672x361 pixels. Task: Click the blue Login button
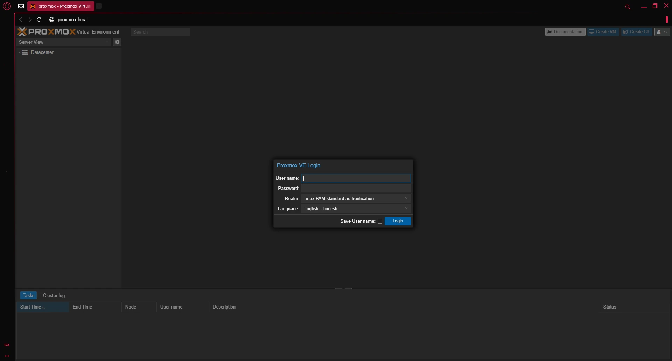[x=398, y=221]
